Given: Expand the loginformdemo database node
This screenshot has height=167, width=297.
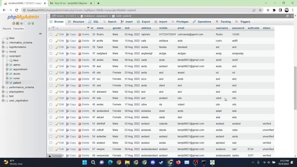Looking at the screenshot, I should 3,47.
